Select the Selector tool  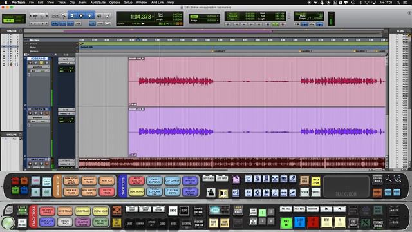[81, 15]
